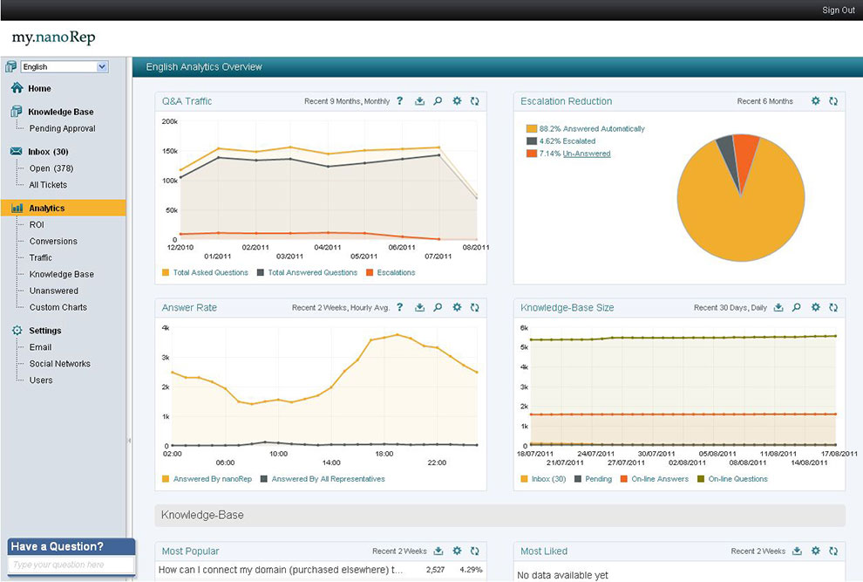
Task: Open Settings section in sidebar
Action: coord(45,331)
